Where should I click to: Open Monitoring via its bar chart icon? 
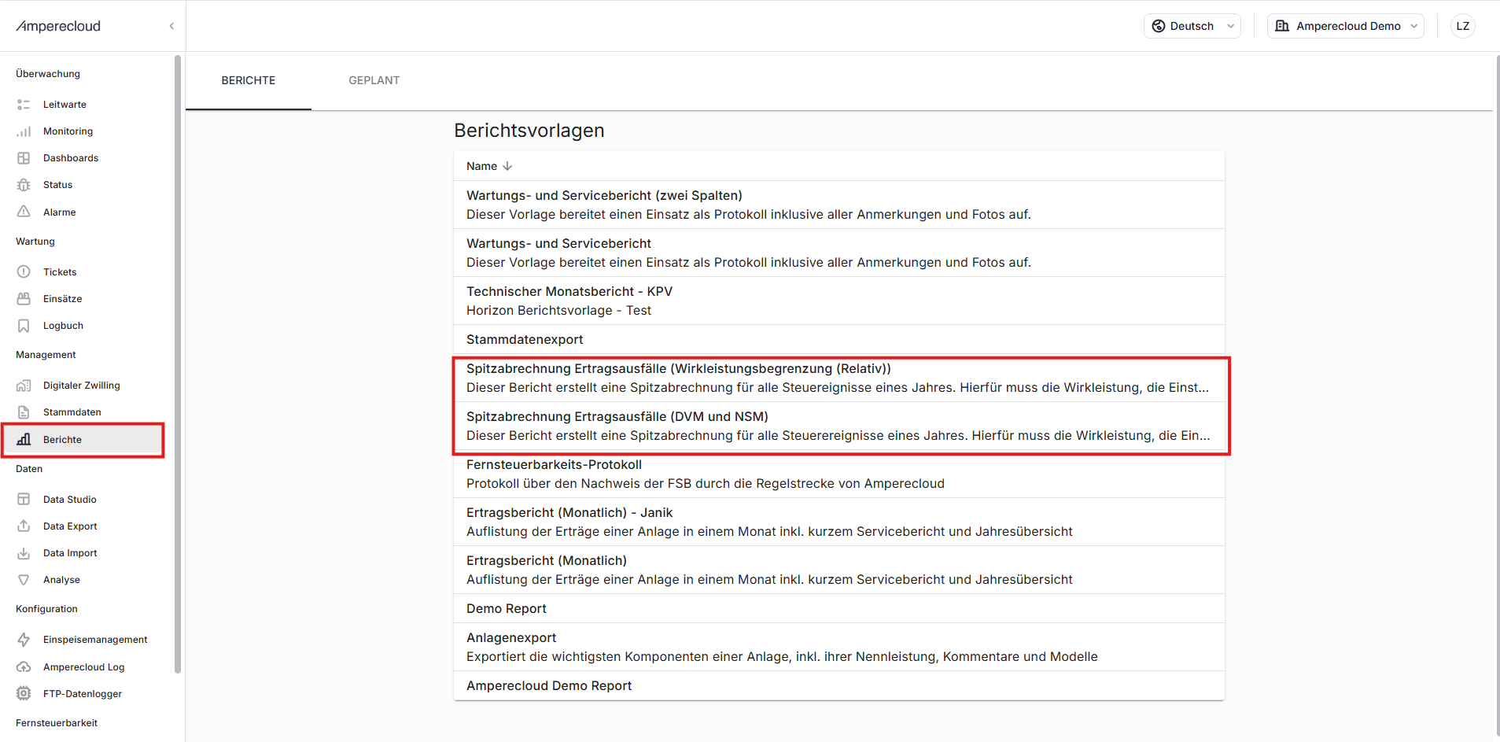tap(24, 131)
